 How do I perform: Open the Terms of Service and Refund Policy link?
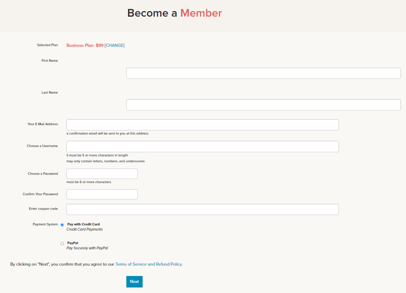148,264
